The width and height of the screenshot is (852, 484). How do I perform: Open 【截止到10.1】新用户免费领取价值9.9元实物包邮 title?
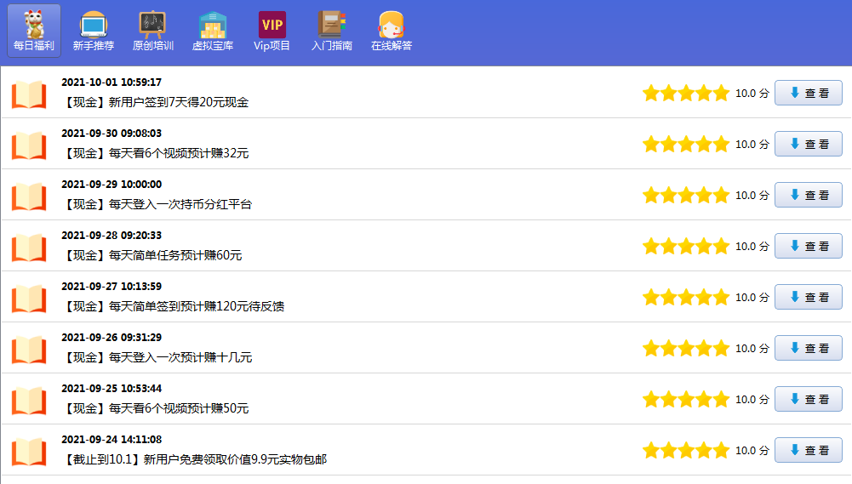(x=194, y=459)
